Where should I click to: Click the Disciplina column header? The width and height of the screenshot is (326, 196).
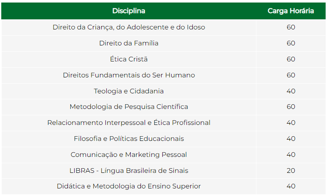129,11
